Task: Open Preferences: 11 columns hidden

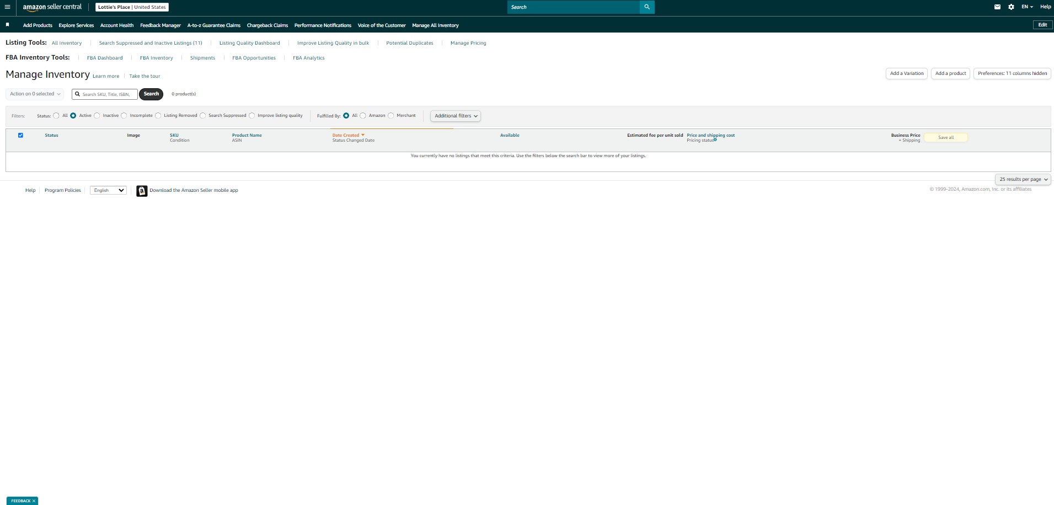Action: 1012,73
